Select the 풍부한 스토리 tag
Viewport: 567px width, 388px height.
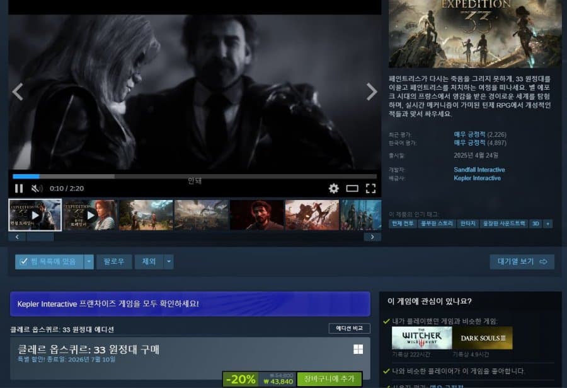coord(437,224)
